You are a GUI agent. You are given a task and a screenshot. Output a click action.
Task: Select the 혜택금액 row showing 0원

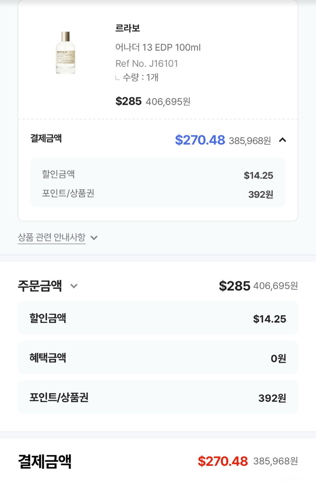click(x=158, y=357)
